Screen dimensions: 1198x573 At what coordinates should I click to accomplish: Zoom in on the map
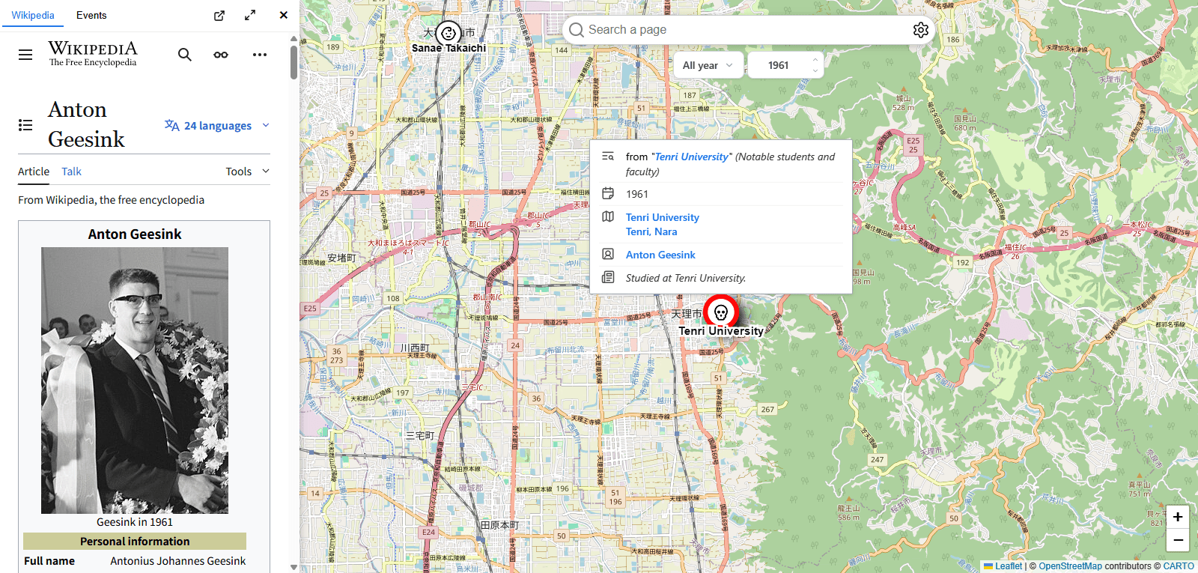1177,517
